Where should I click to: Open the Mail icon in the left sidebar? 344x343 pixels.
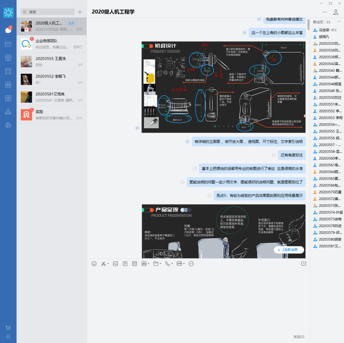(8, 44)
